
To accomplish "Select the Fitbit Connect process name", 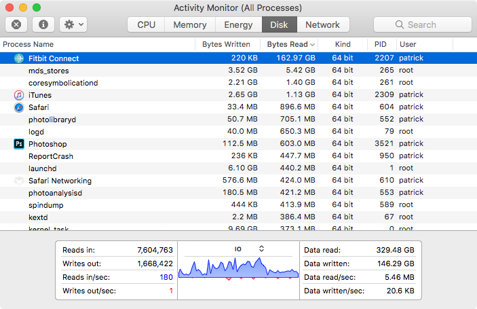I will click(x=54, y=58).
